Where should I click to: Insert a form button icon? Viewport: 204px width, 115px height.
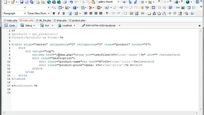(149, 13)
